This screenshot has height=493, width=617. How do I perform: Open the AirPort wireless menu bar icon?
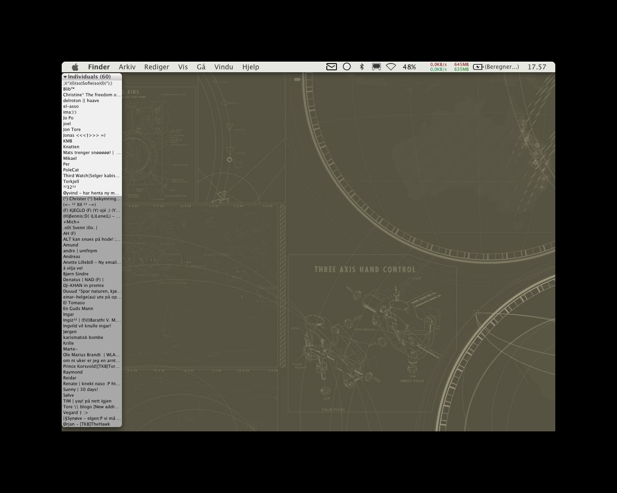(x=391, y=67)
